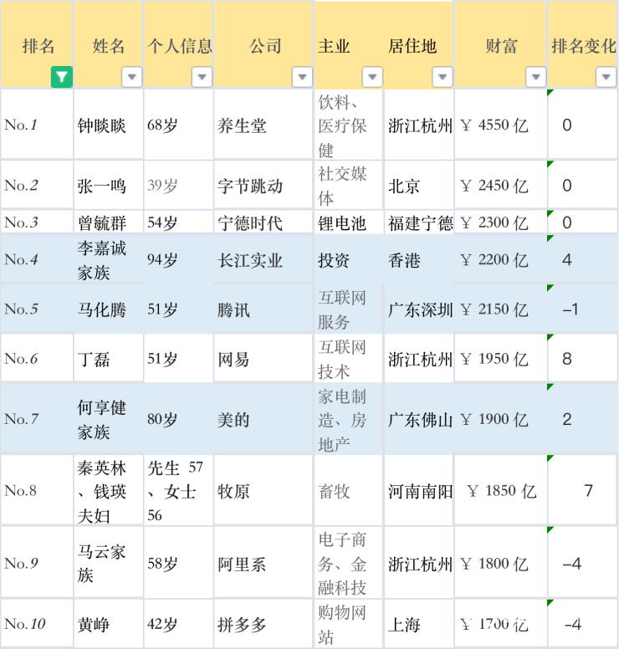Select the 排名 header cell
Screen dimensions: 619x649
(37, 44)
